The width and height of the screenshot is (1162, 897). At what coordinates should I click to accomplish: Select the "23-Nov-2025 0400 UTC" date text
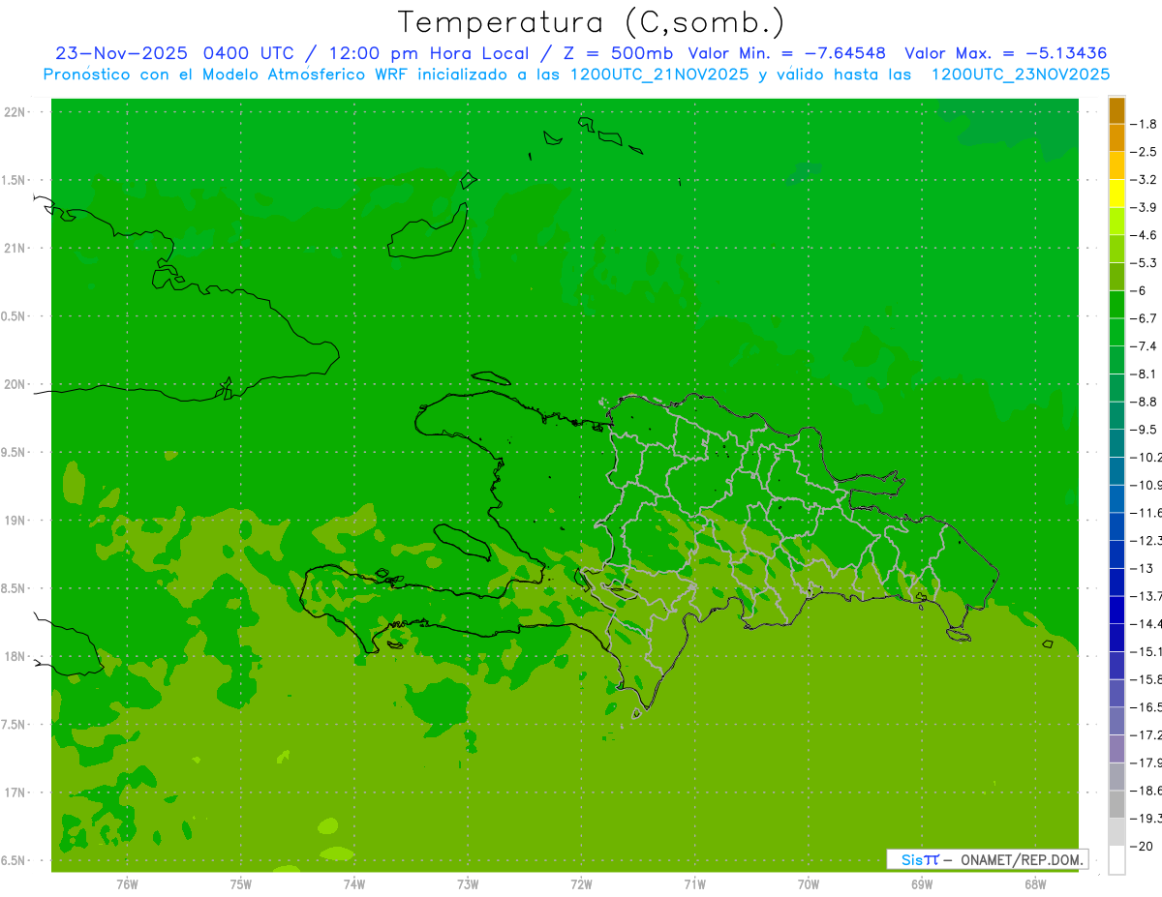coord(173,53)
